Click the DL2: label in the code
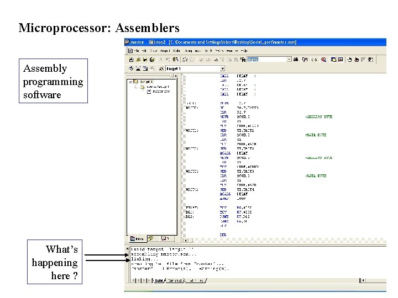 click(190, 217)
